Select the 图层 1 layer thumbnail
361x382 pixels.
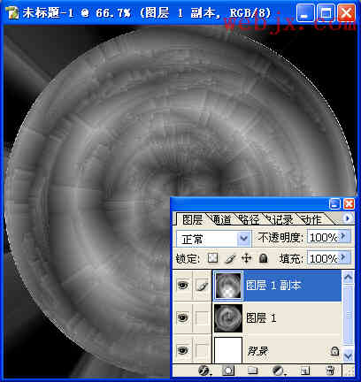pyautogui.click(x=228, y=318)
